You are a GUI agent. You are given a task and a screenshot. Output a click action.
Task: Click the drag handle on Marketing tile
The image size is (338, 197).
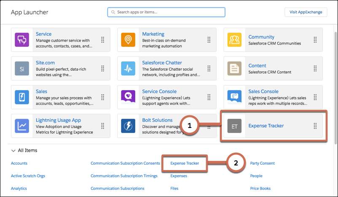[x=209, y=40]
